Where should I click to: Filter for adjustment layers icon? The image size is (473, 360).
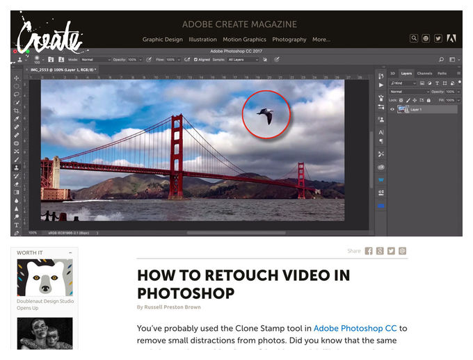click(429, 83)
